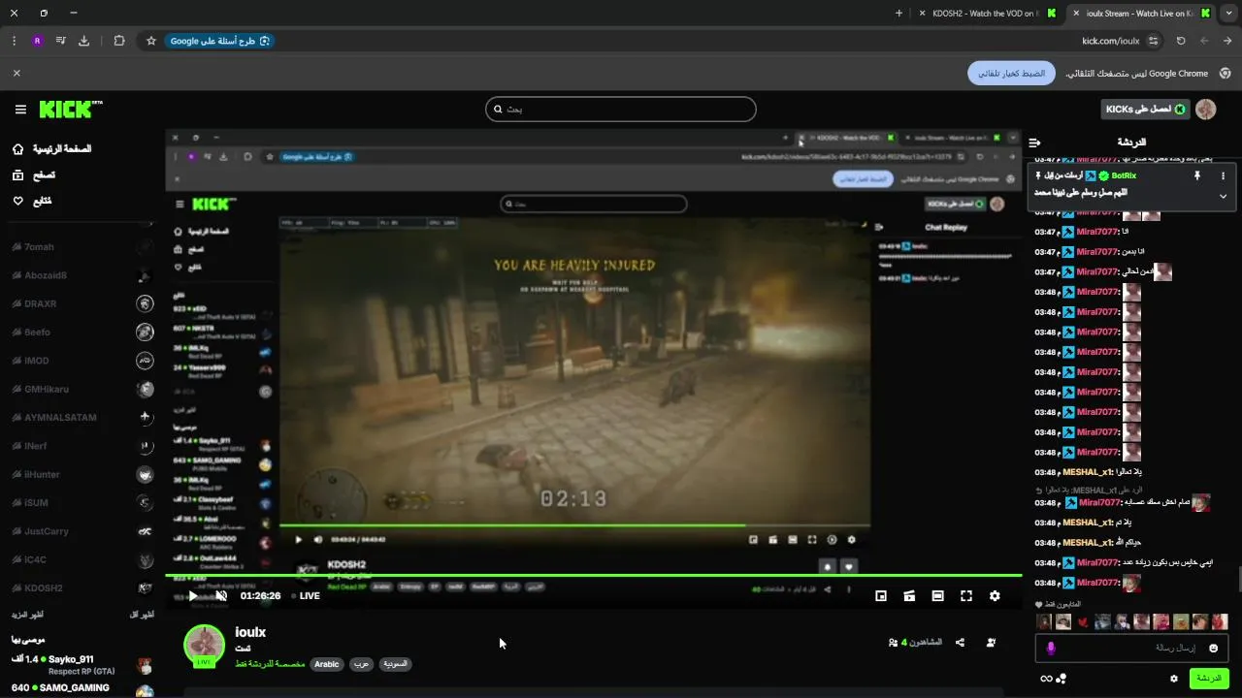The width and height of the screenshot is (1242, 698).
Task: Select iSUM followed channel
Action: [83, 503]
